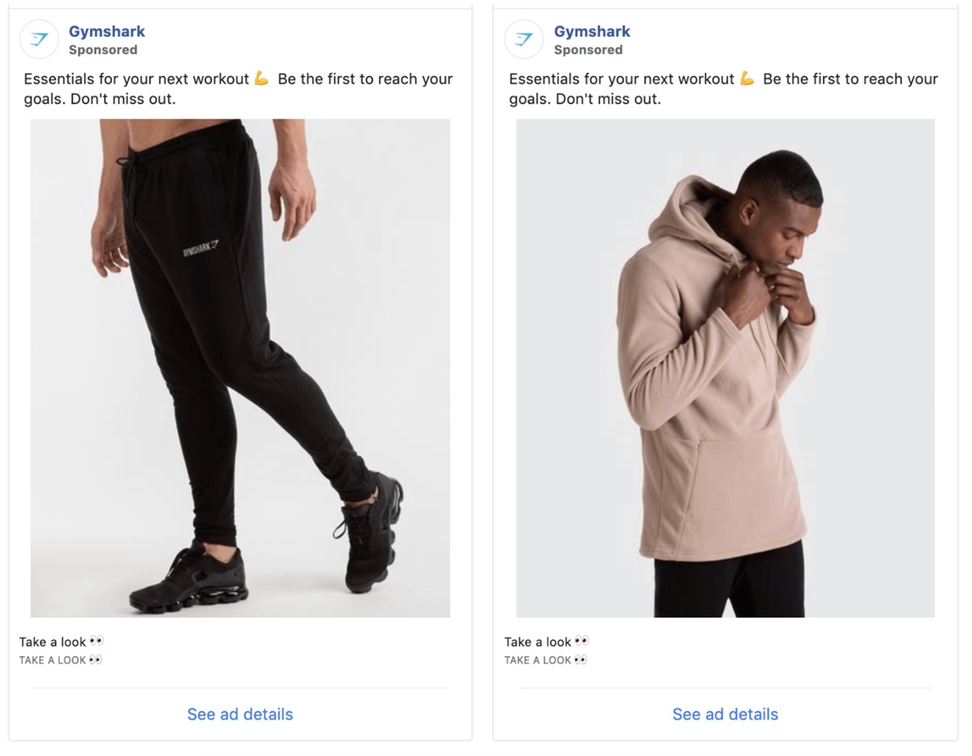Select the "Take a look" headline under the hoodie
This screenshot has height=756, width=972.
pyautogui.click(x=538, y=642)
